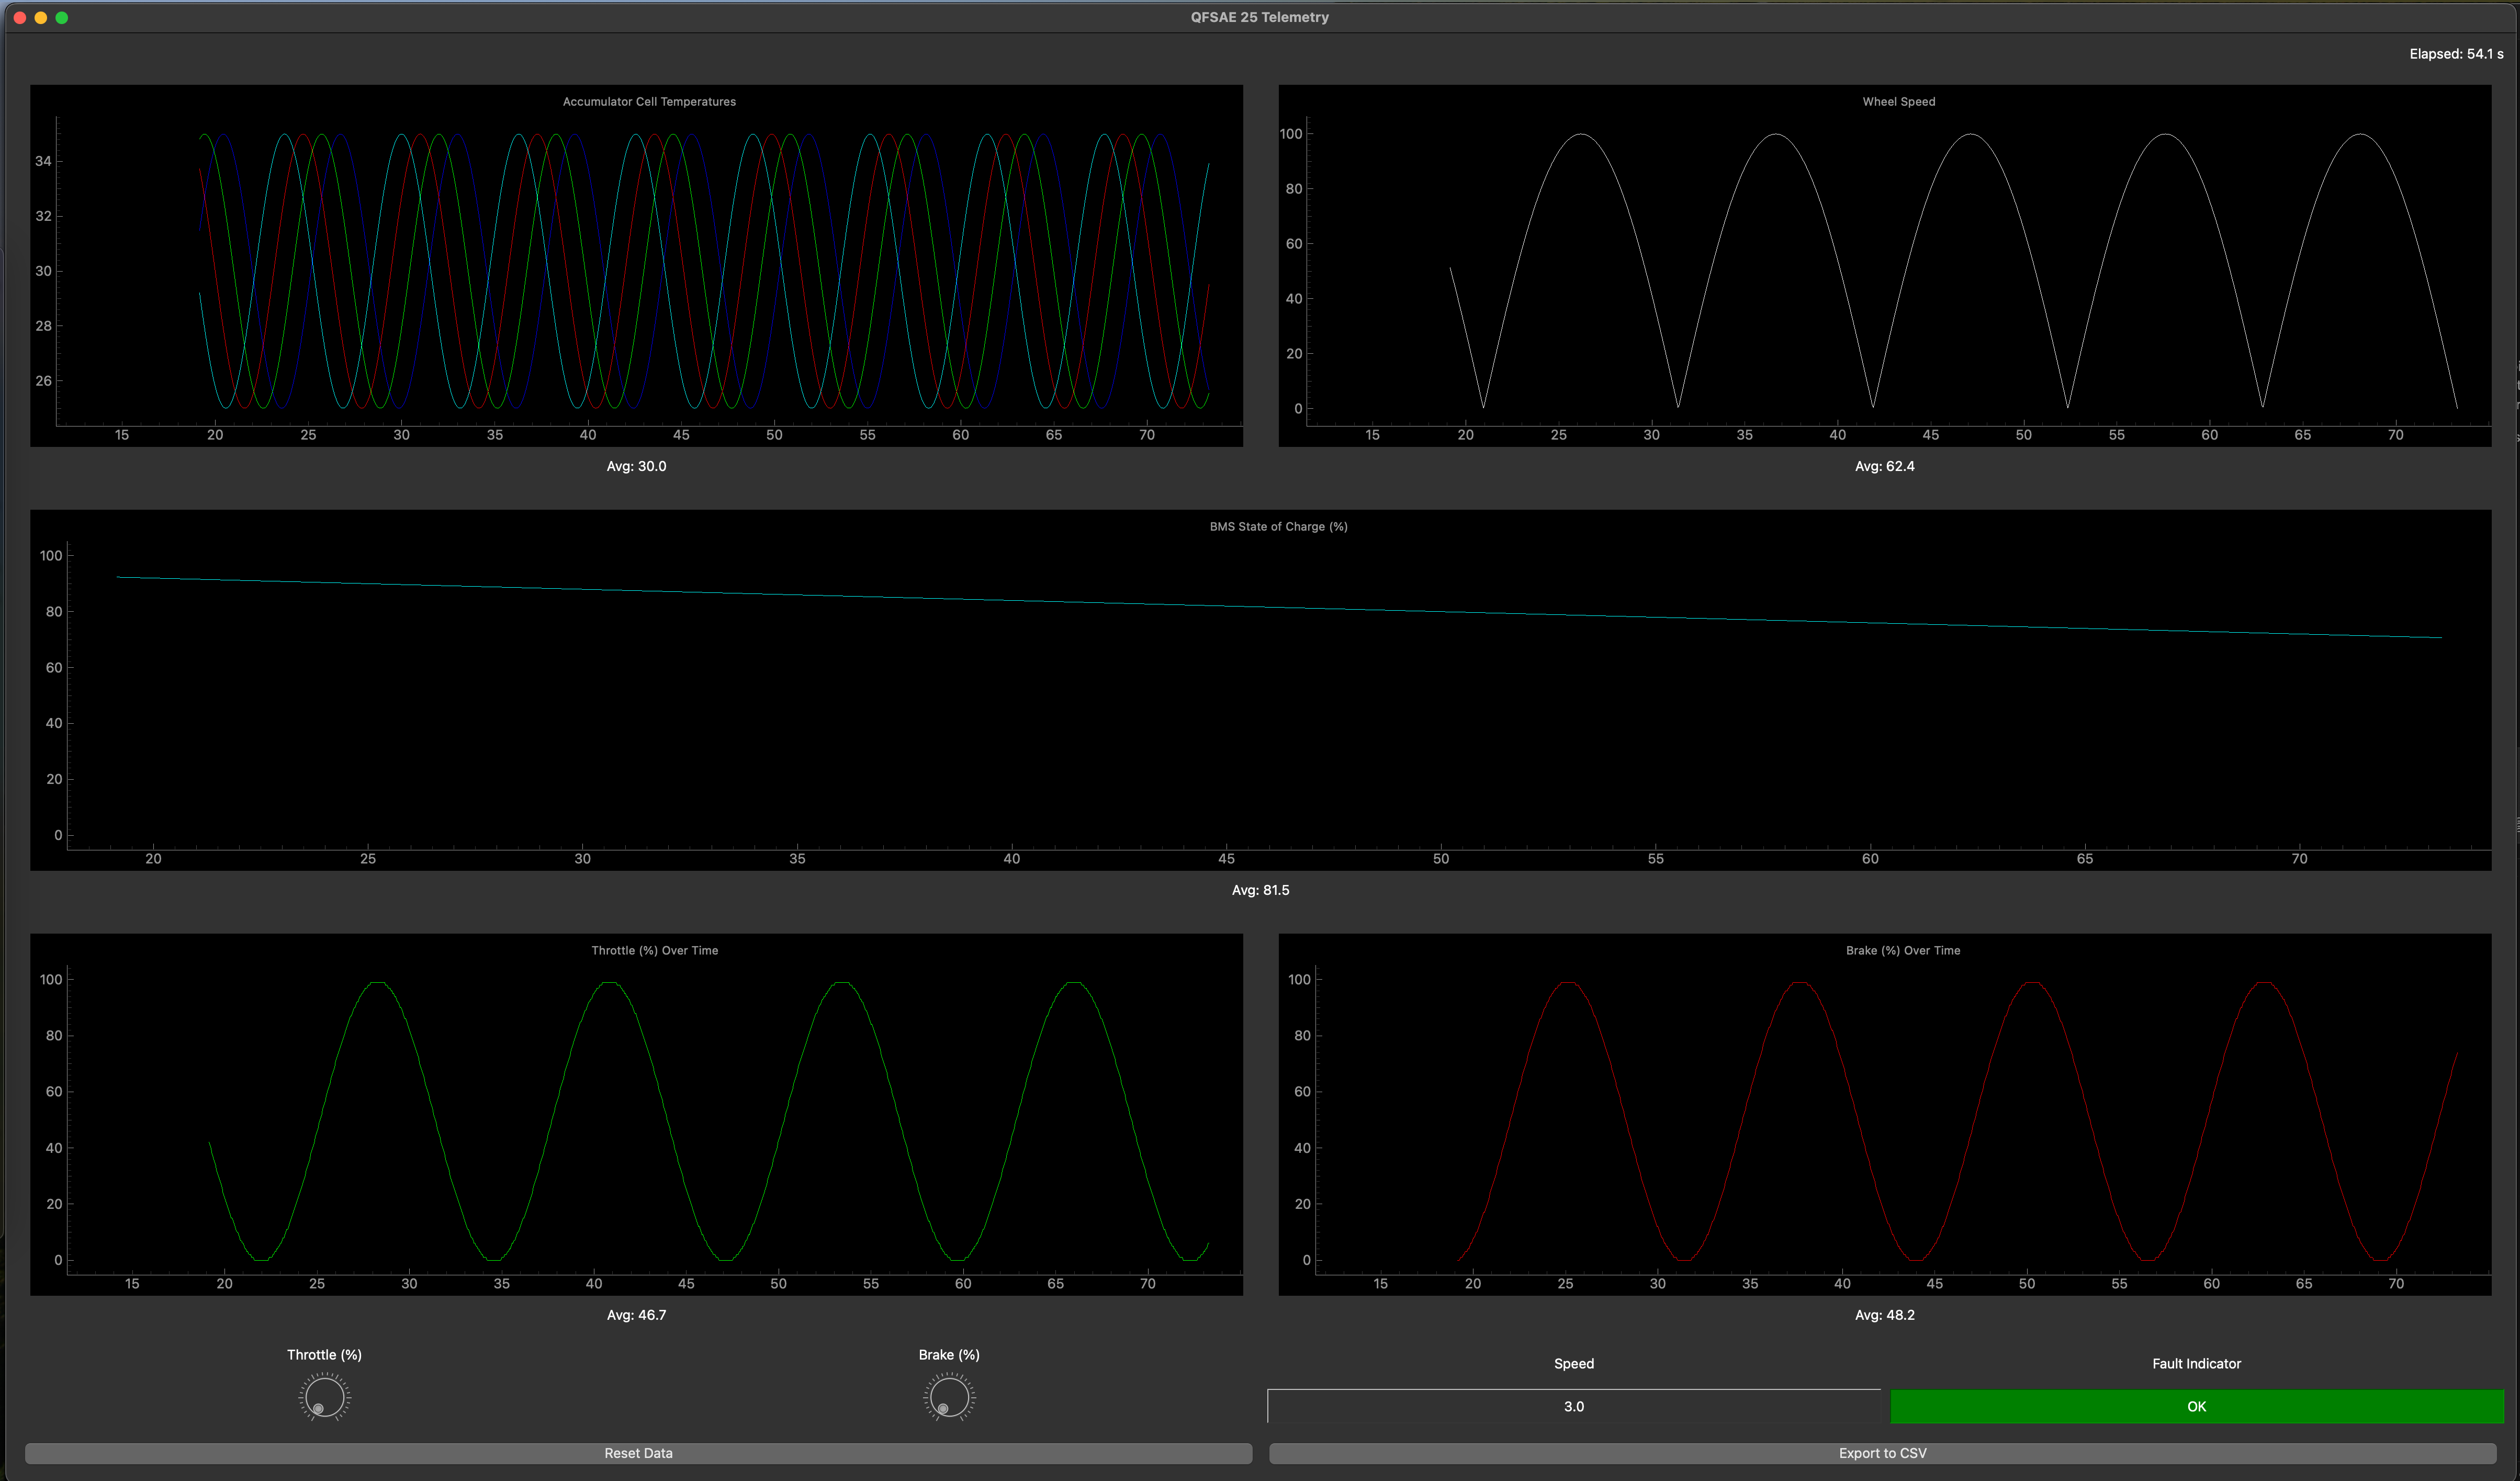The image size is (2520, 1481).
Task: Click the Avg: 30.0 temperature label
Action: click(x=636, y=466)
